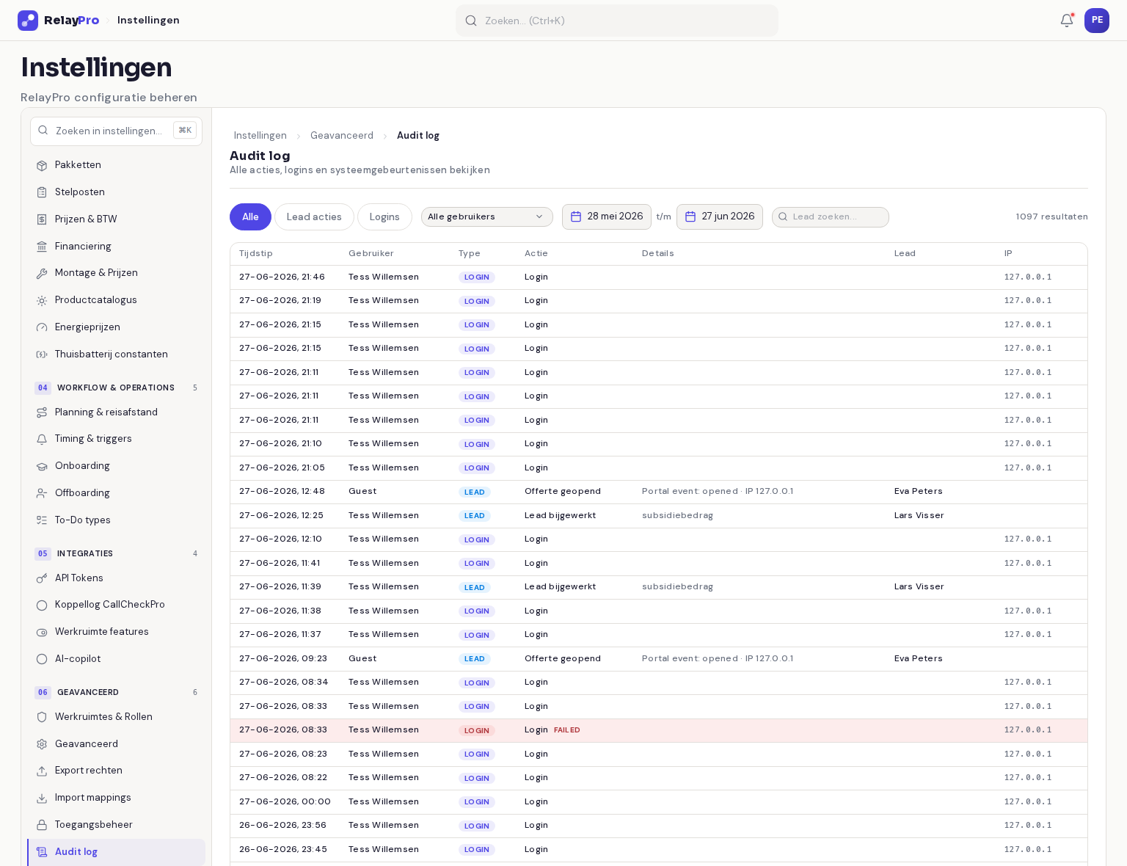
Task: Collapse the Workflow & Operations section
Action: click(116, 387)
